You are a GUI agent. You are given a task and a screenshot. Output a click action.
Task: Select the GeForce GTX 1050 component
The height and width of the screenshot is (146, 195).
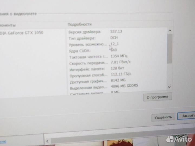coord(21,33)
